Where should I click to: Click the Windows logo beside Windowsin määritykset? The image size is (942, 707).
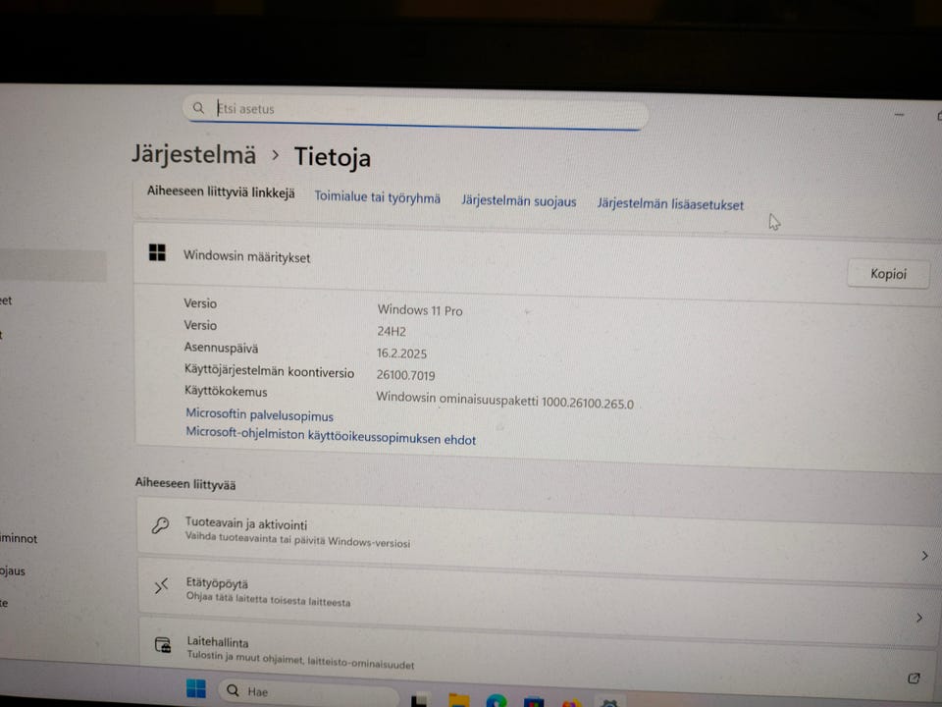point(158,252)
